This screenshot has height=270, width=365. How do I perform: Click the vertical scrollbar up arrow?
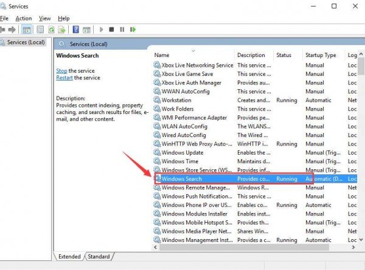(x=361, y=54)
